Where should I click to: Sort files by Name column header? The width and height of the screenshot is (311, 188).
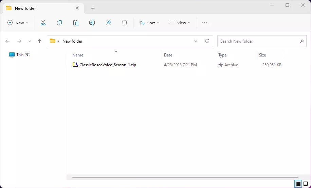click(78, 55)
